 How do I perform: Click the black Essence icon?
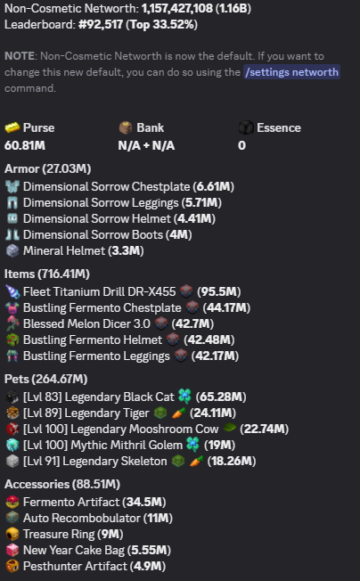point(246,127)
